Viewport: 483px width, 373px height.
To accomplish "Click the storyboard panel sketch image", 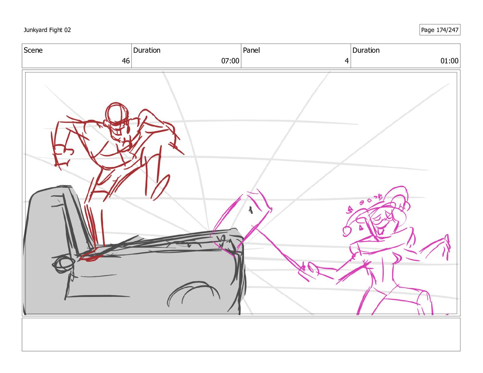I will tap(241, 193).
